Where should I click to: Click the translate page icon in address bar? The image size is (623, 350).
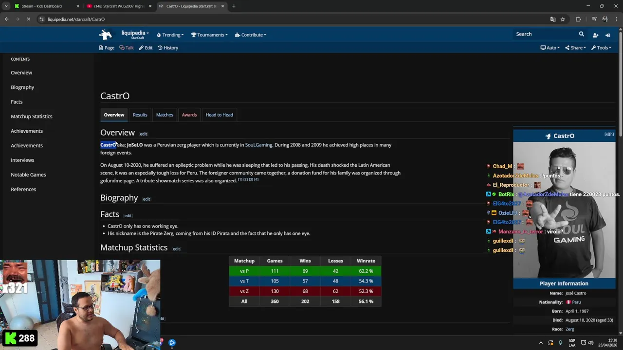point(552,19)
